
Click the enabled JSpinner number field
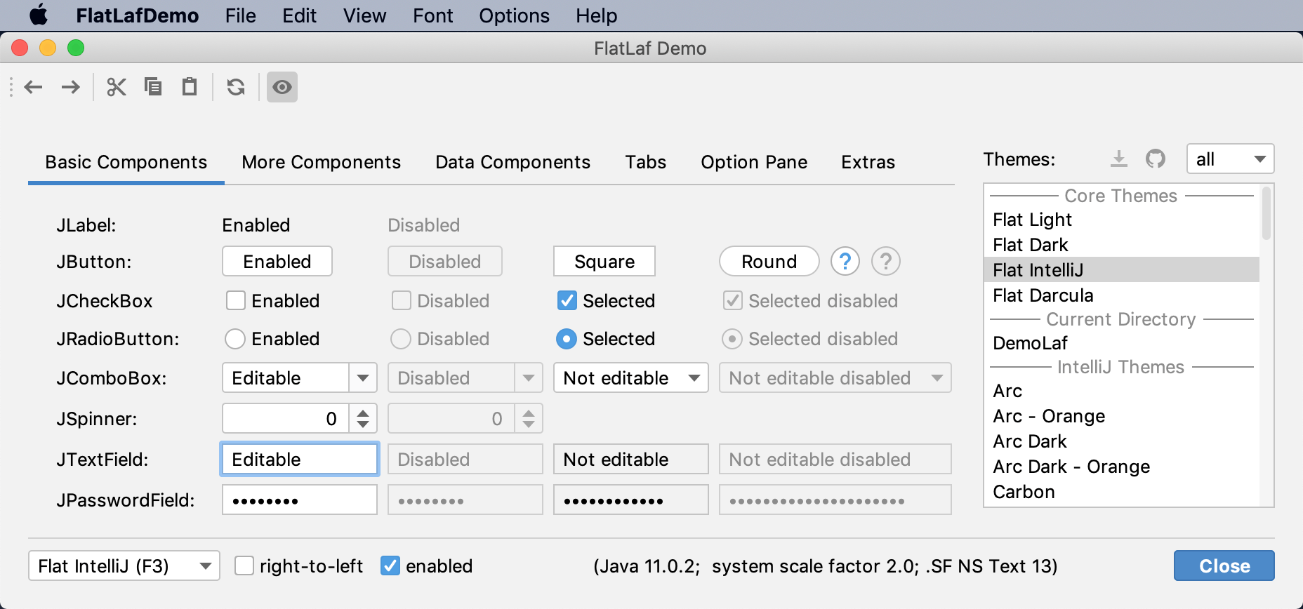286,418
